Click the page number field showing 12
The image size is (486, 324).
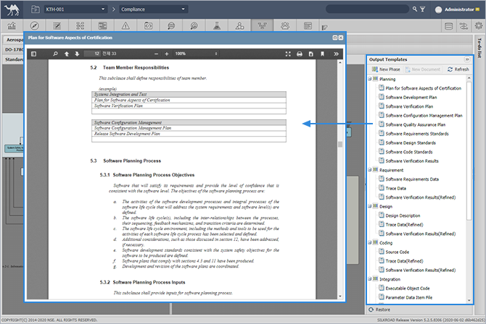92,54
